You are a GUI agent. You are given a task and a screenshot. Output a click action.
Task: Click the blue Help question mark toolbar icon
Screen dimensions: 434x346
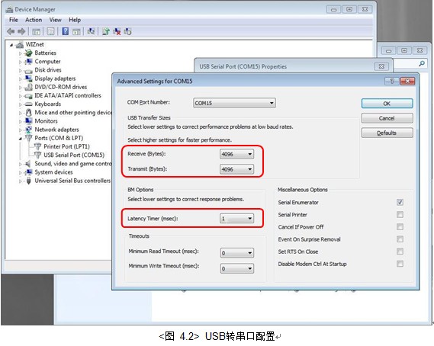66,31
